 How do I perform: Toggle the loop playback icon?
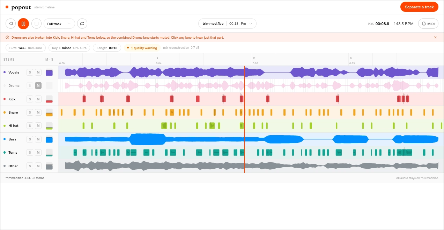pyautogui.click(x=82, y=24)
